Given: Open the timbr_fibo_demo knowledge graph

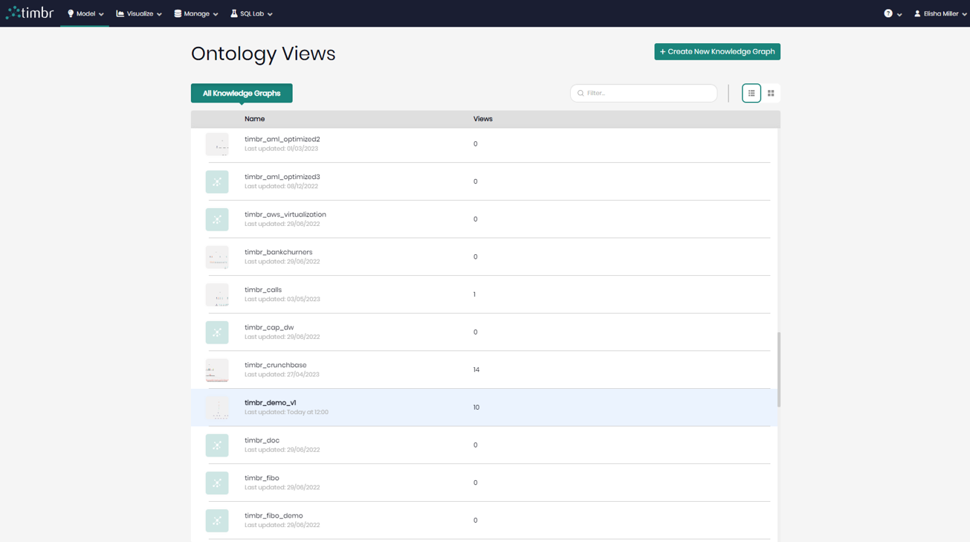Looking at the screenshot, I should click(274, 515).
